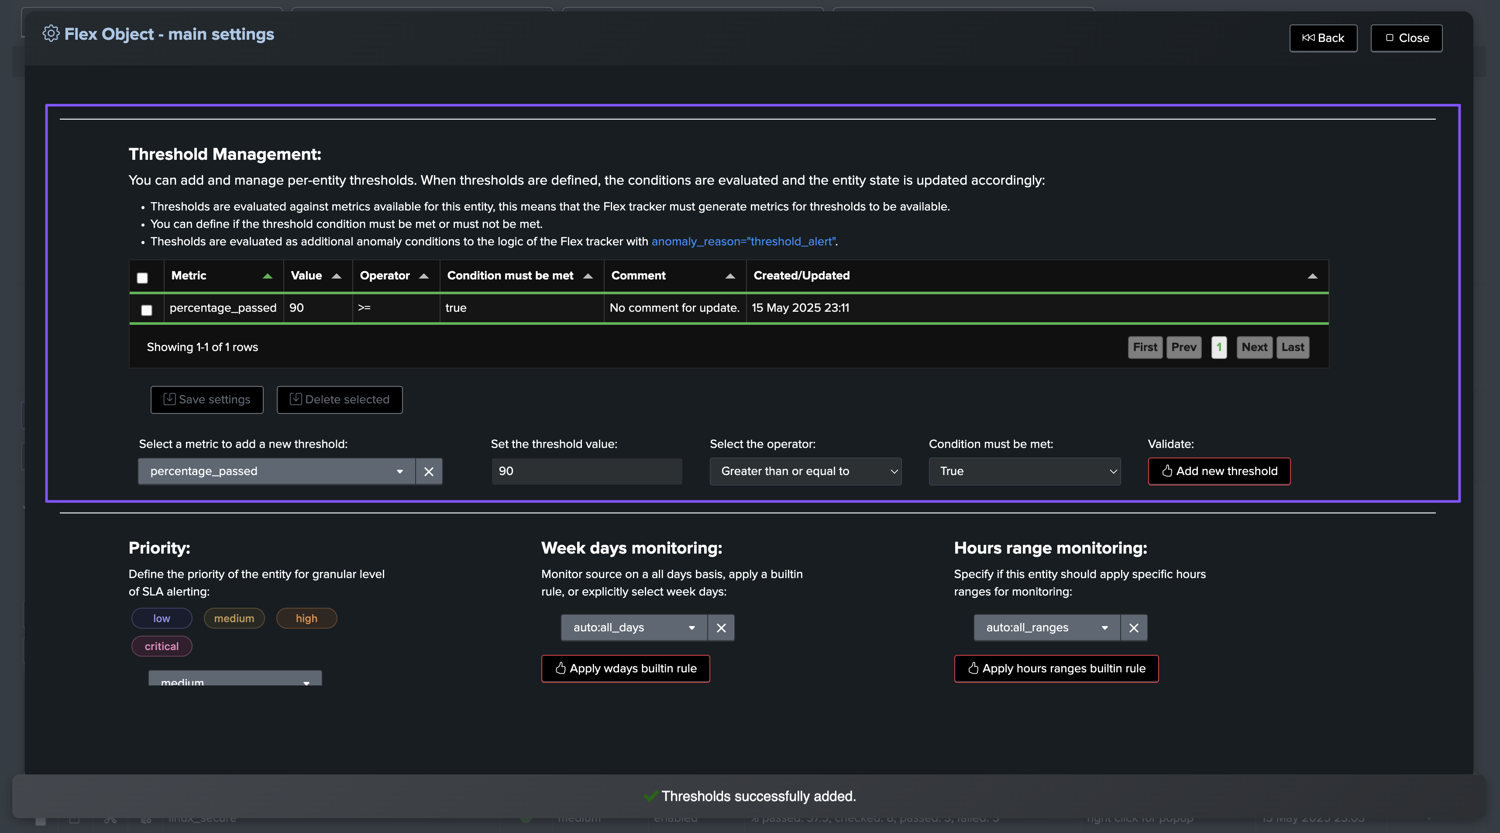The width and height of the screenshot is (1500, 833).
Task: Clear the auto:all_ranges selection with X
Action: coord(1133,627)
